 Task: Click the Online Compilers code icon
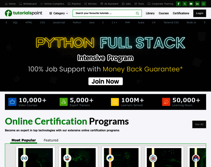point(42,4)
